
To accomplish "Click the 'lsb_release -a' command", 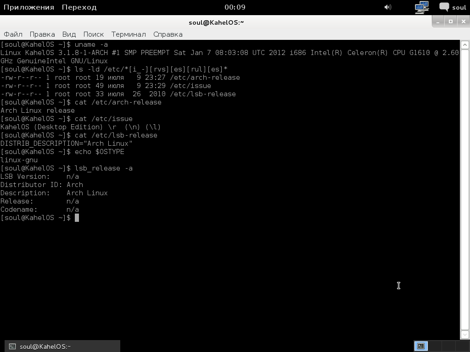I will [x=103, y=168].
